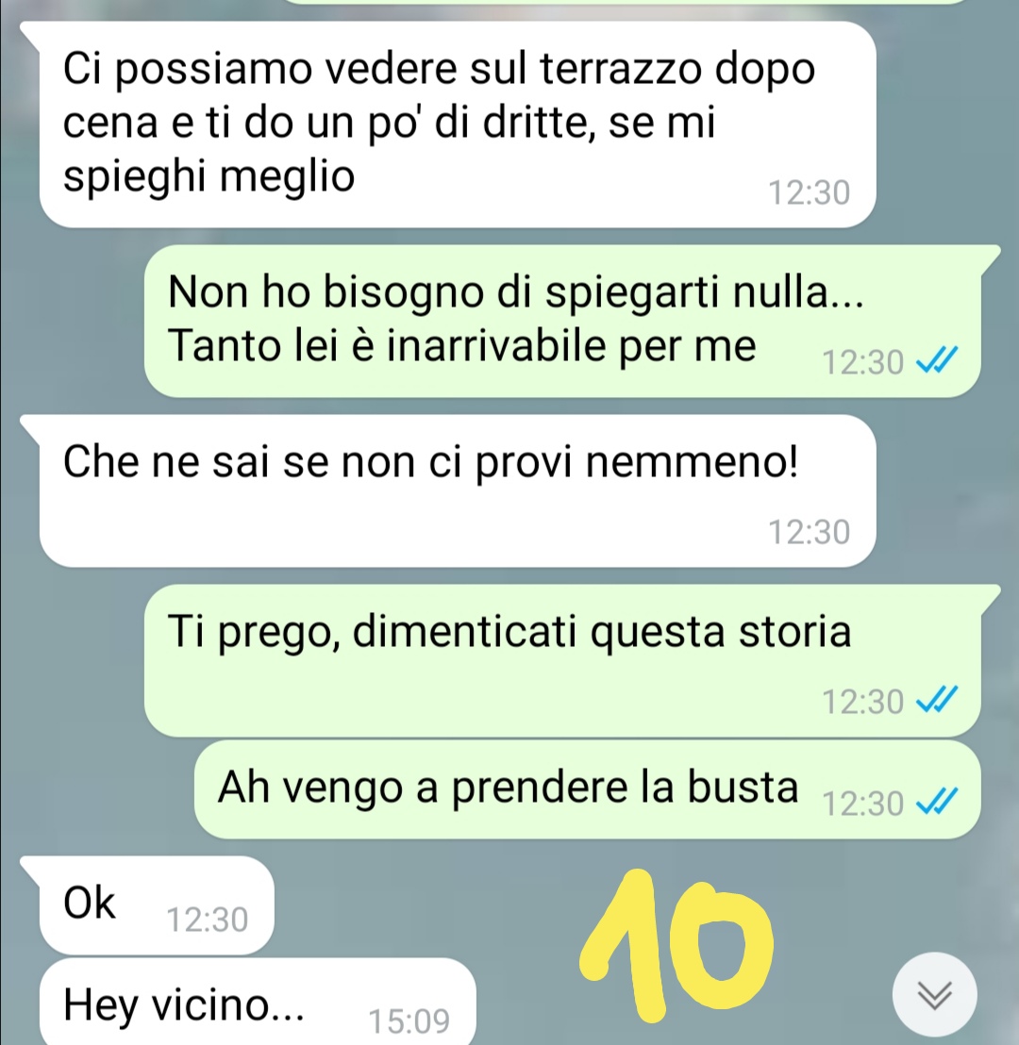This screenshot has width=1019, height=1045.
Task: Tap the yellow handwritten 10 annotation
Action: pos(675,945)
